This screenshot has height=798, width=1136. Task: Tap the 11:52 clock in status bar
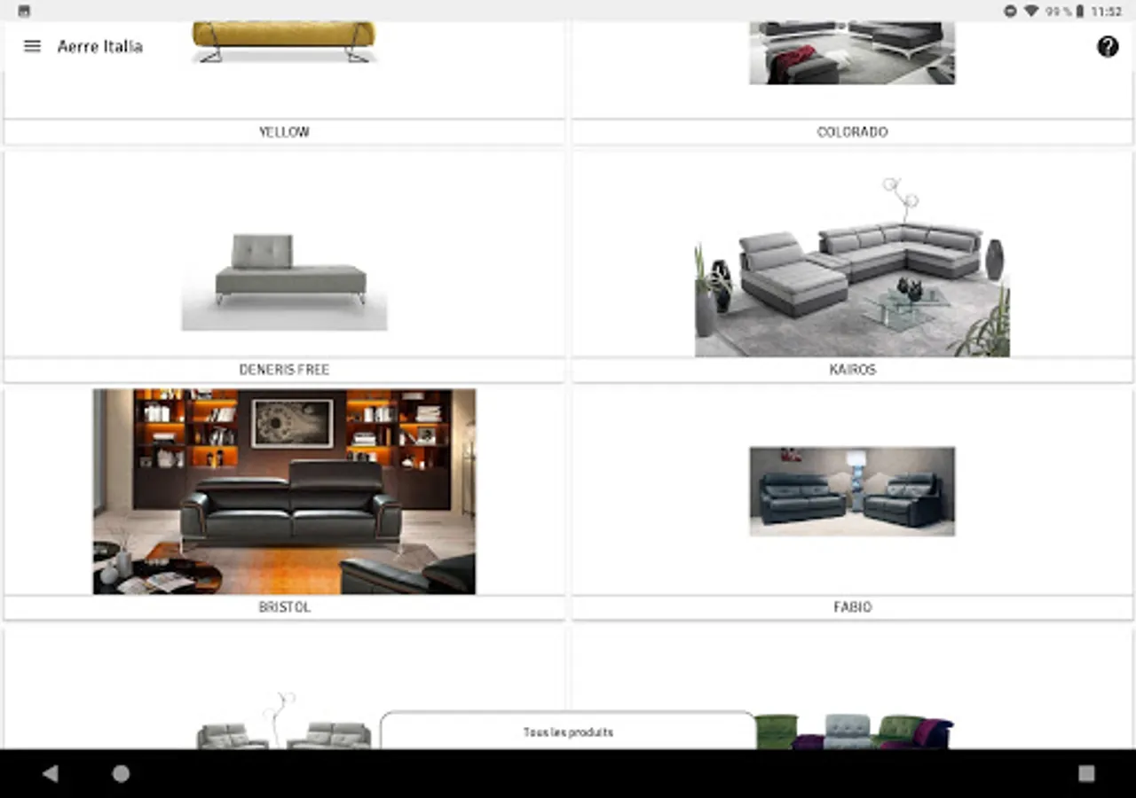[x=1107, y=12]
